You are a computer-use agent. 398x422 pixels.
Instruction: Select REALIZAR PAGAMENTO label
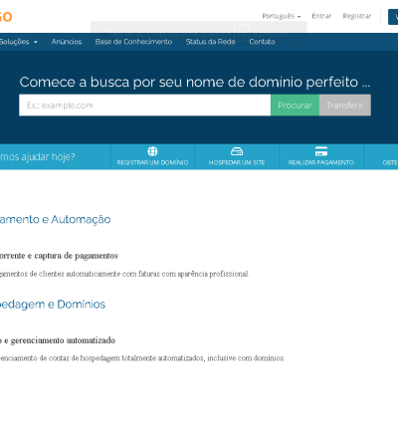click(x=321, y=162)
